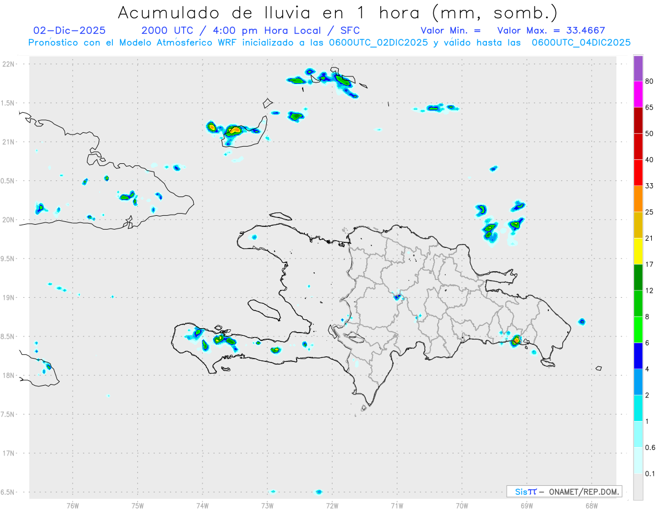The image size is (664, 513).
Task: Choose the dark green swatch between 12 and 17
Action: 638,277
